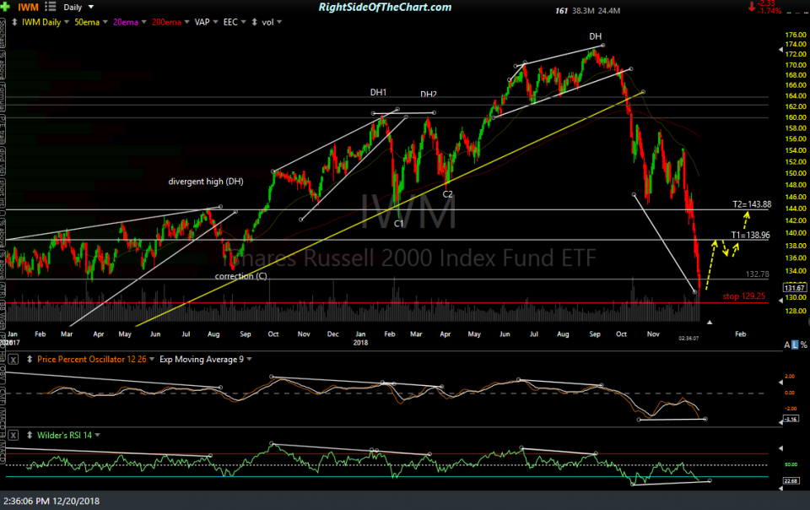
Task: Select the EEC toolbar menu item
Action: click(229, 22)
